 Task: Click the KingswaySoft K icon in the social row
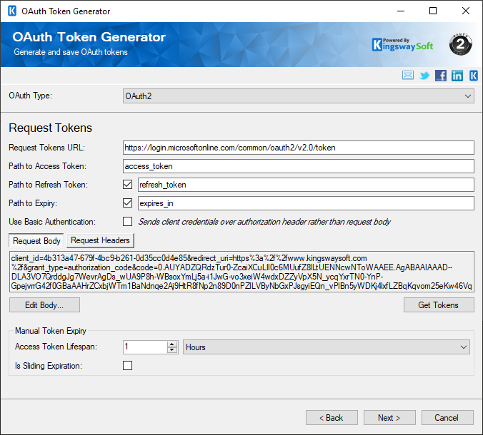click(473, 76)
